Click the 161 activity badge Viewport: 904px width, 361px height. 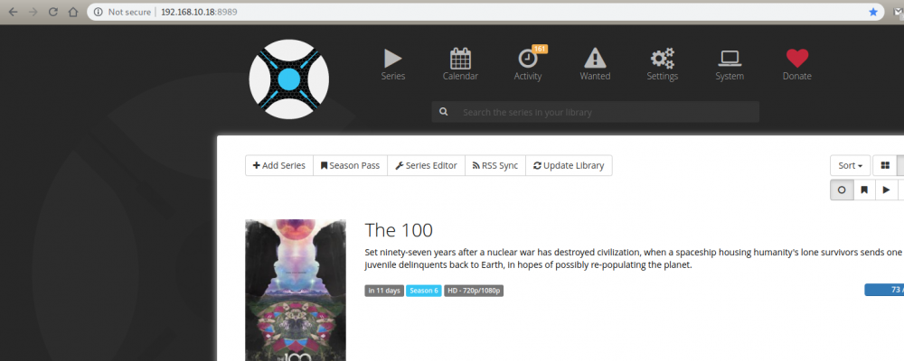(540, 49)
